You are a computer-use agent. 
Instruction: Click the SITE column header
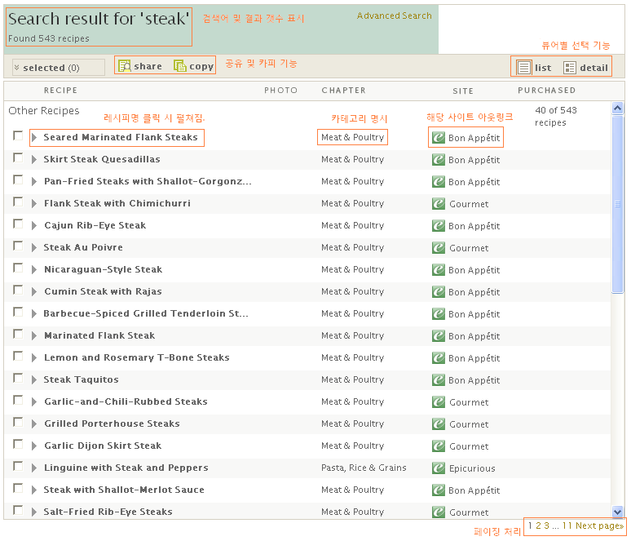click(463, 91)
